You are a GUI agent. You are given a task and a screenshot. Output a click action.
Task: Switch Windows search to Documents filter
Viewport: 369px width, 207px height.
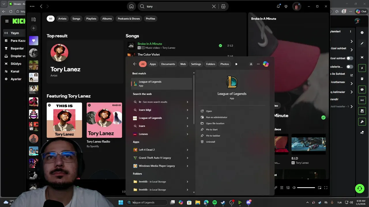168,64
